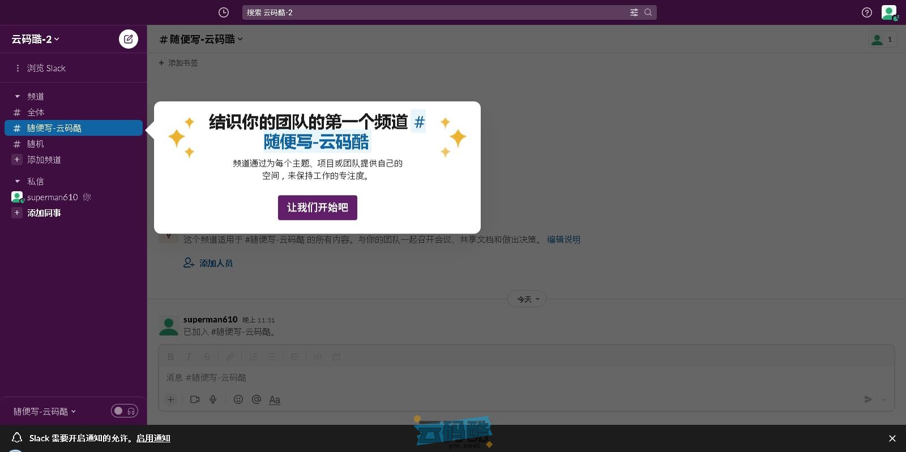
Task: Open the 云码酷-2 workspace dropdown
Action: 35,39
